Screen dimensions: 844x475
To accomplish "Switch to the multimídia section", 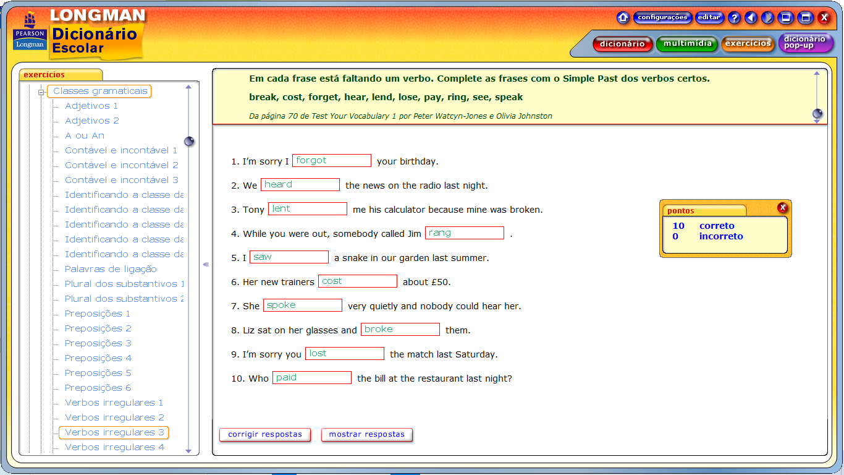I will pyautogui.click(x=688, y=44).
